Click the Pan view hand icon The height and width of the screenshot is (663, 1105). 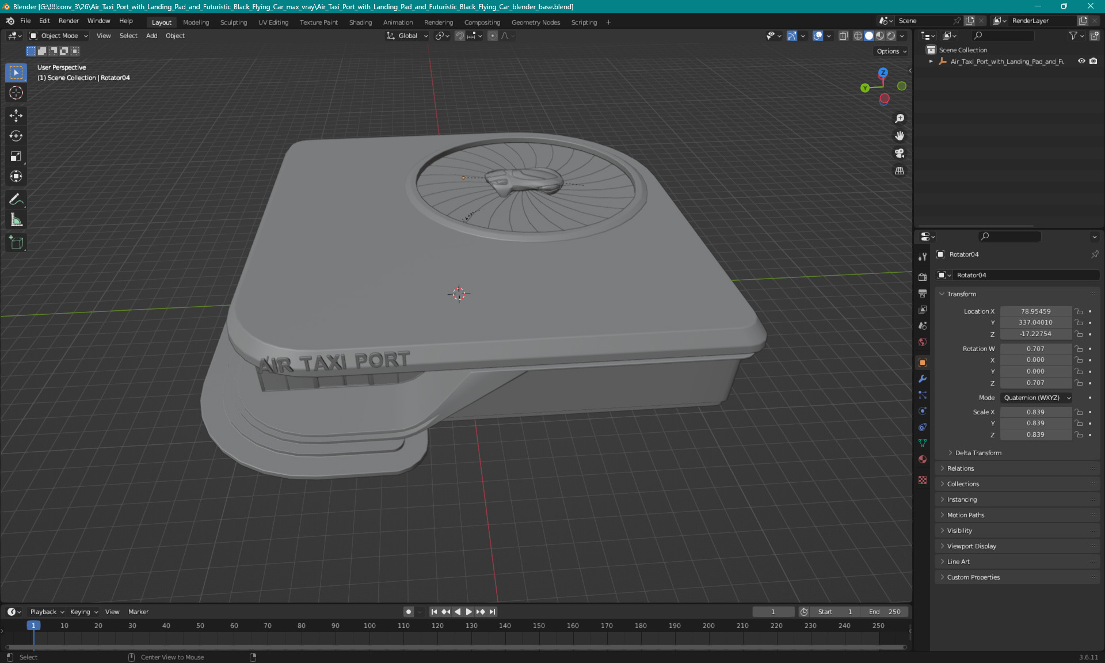pyautogui.click(x=900, y=136)
